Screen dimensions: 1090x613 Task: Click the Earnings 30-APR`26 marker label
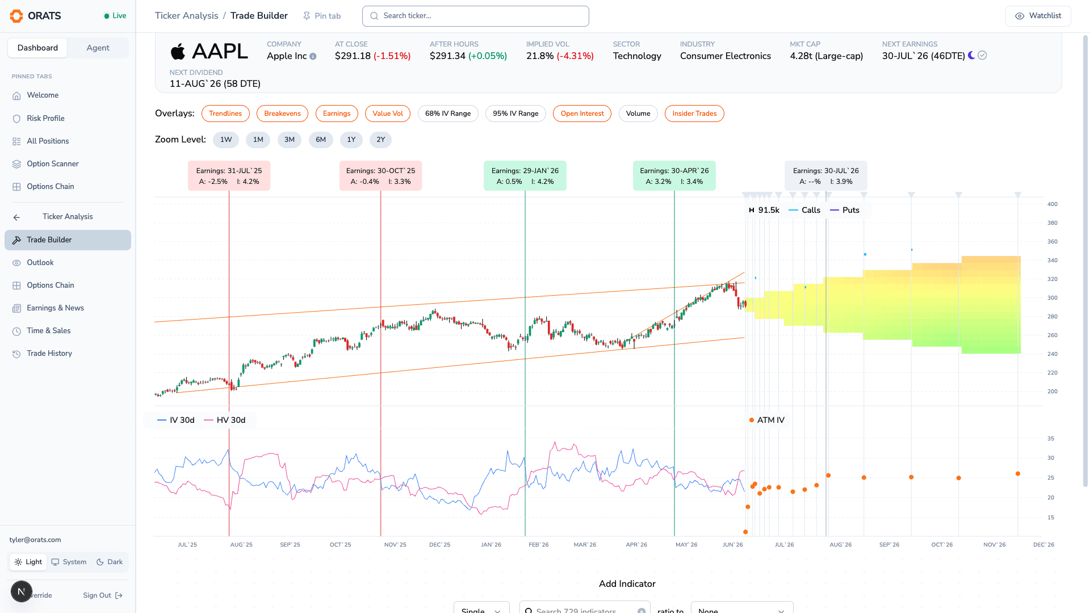click(x=674, y=176)
